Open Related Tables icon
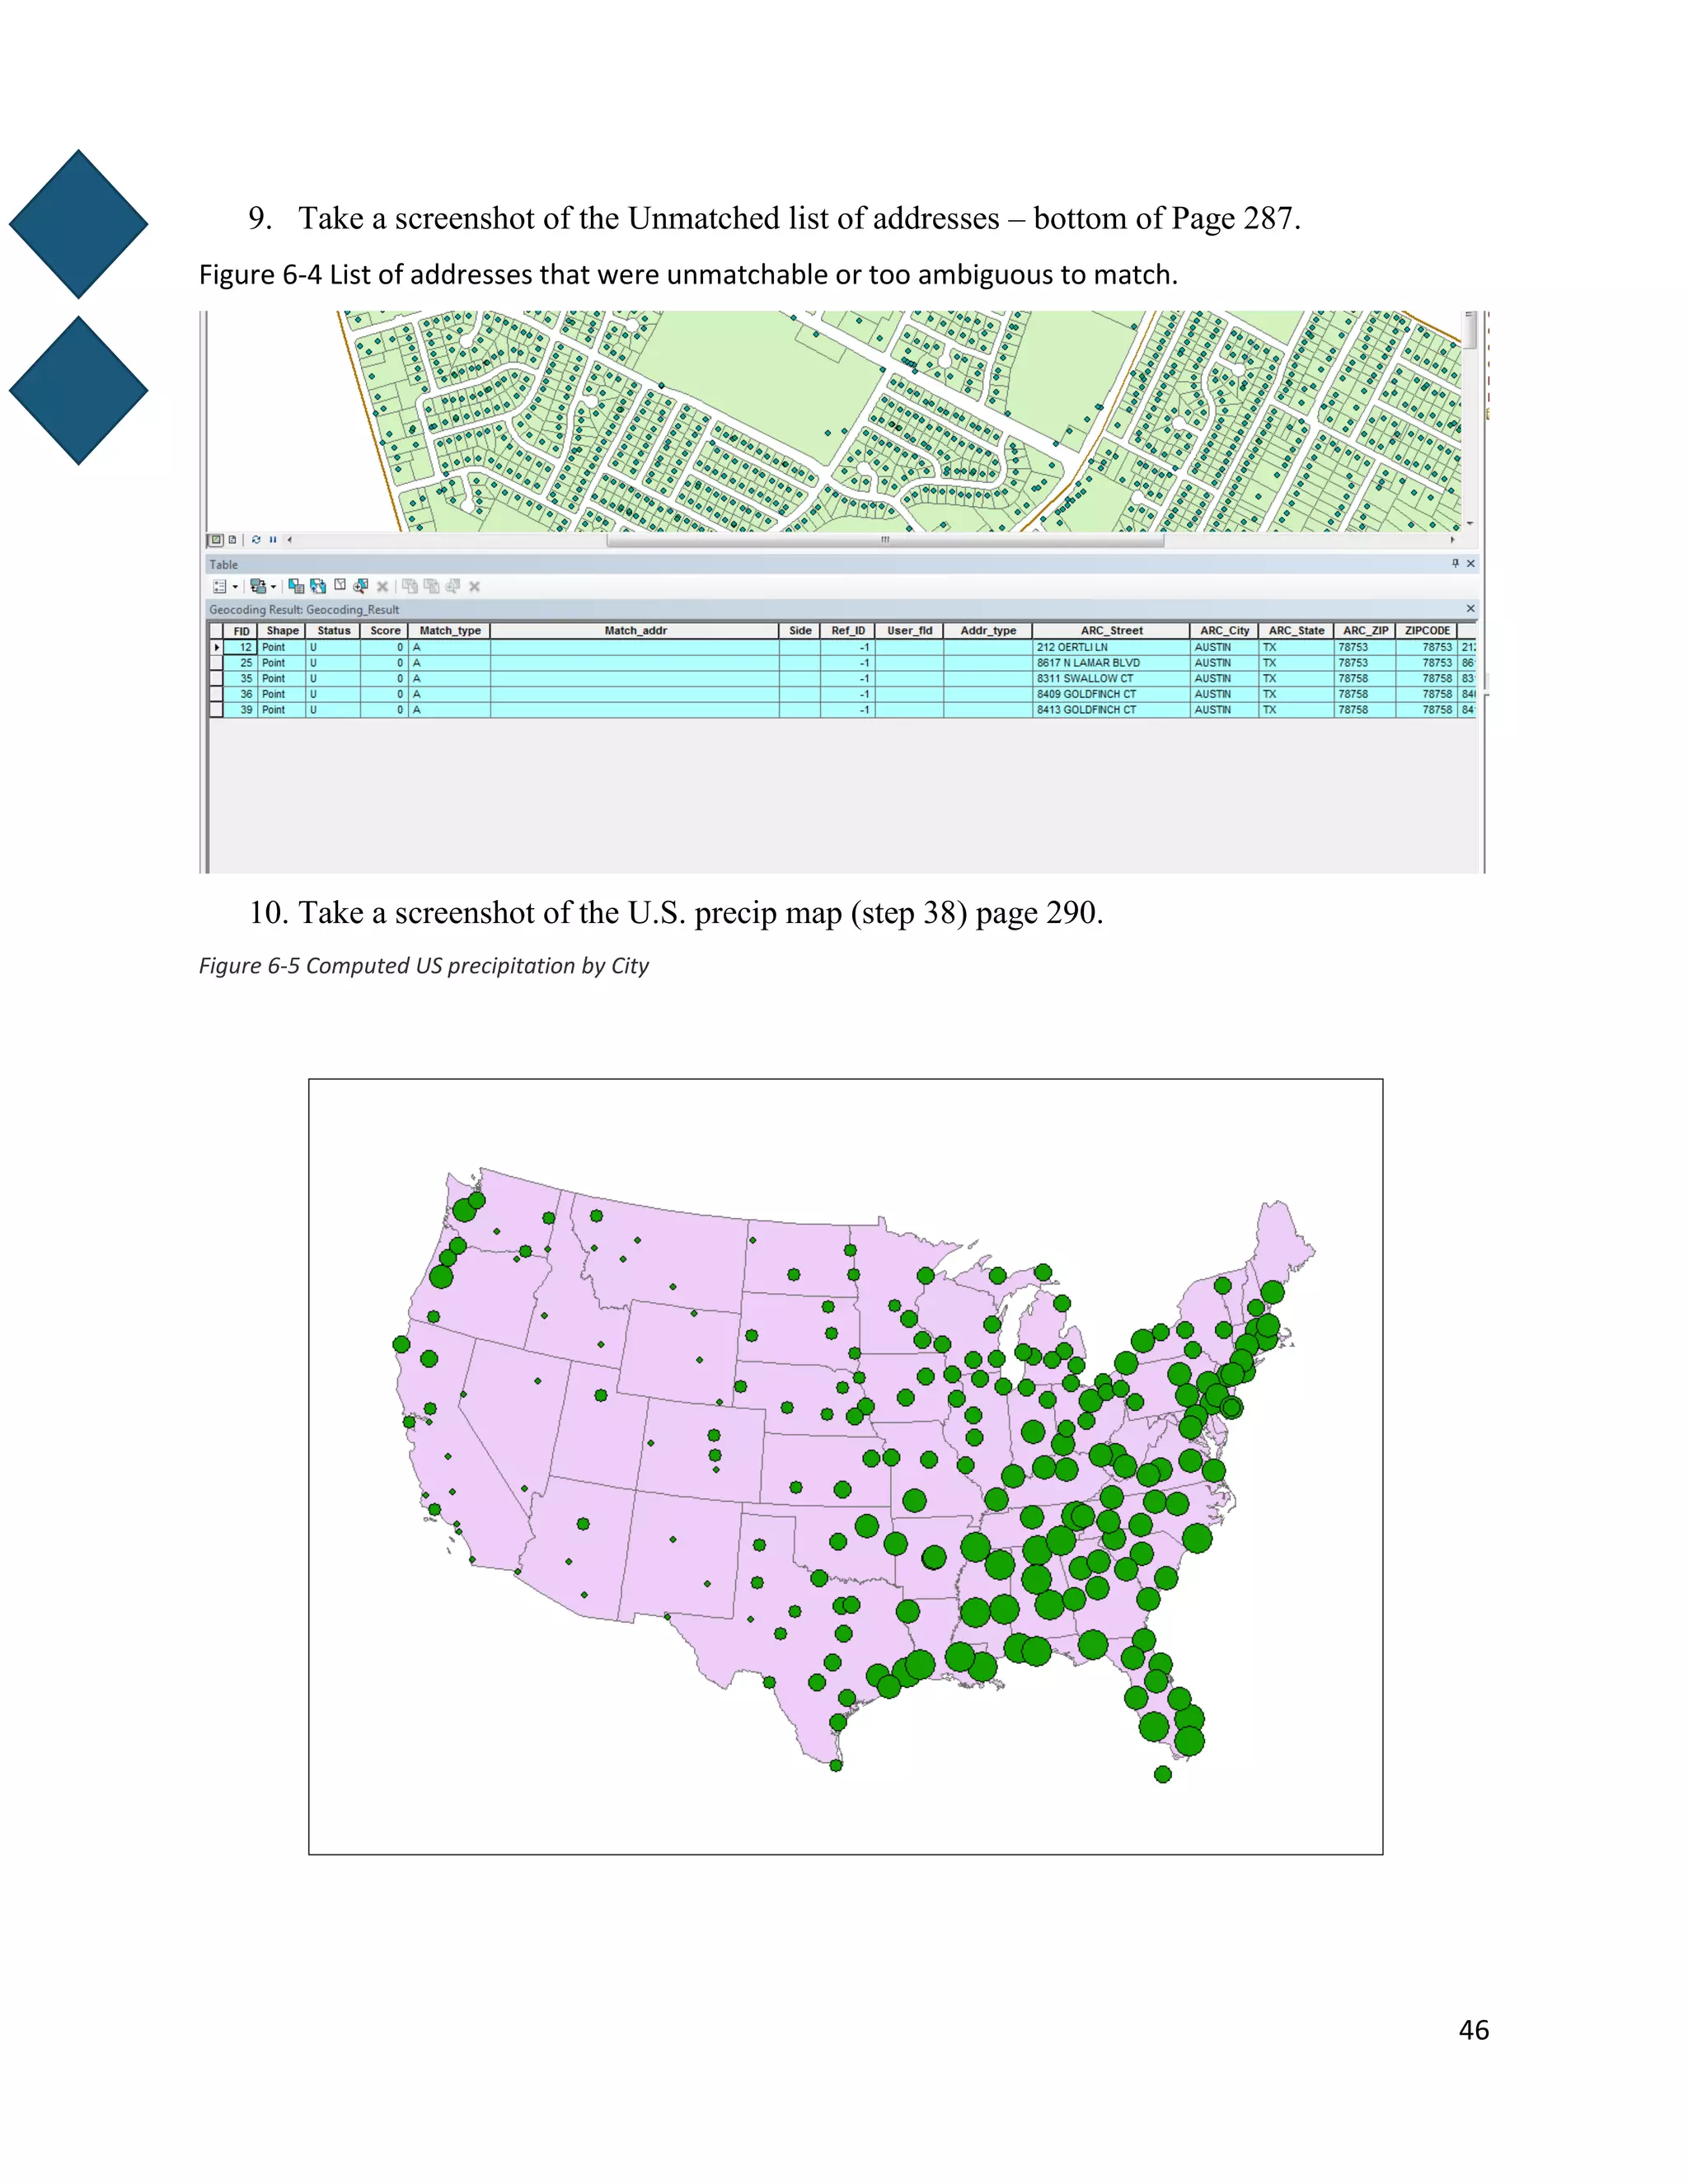Screen dimensions: 1688x2184 click(x=258, y=587)
